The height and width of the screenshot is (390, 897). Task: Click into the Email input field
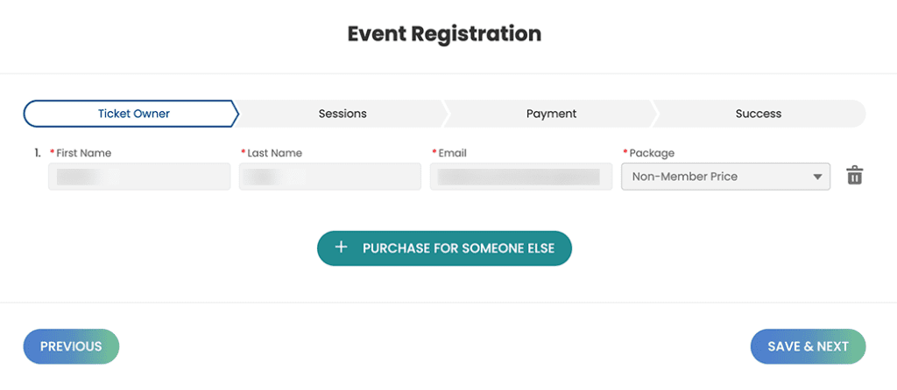(521, 177)
